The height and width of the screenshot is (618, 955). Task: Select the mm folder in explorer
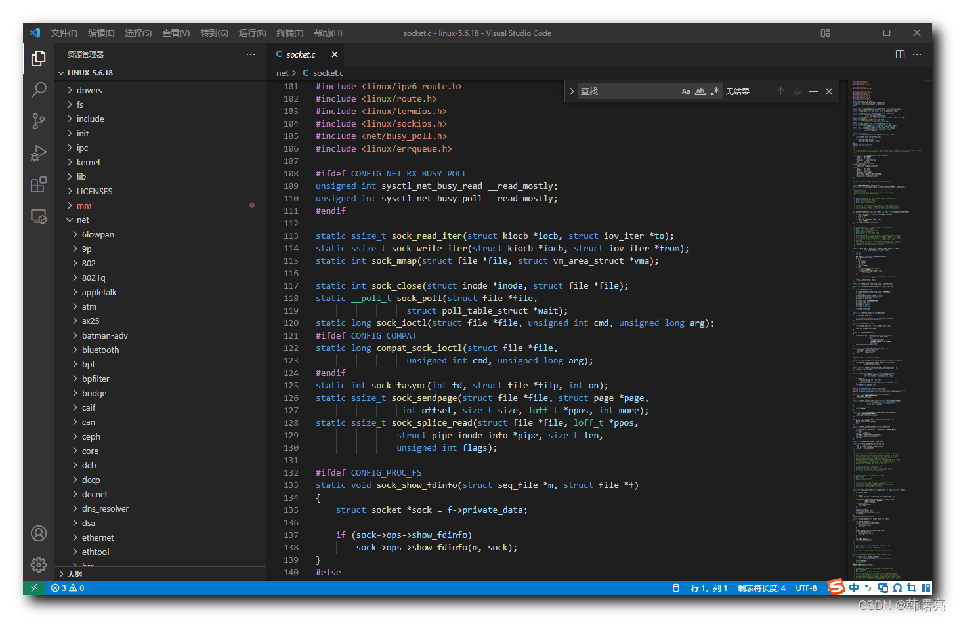point(161,205)
